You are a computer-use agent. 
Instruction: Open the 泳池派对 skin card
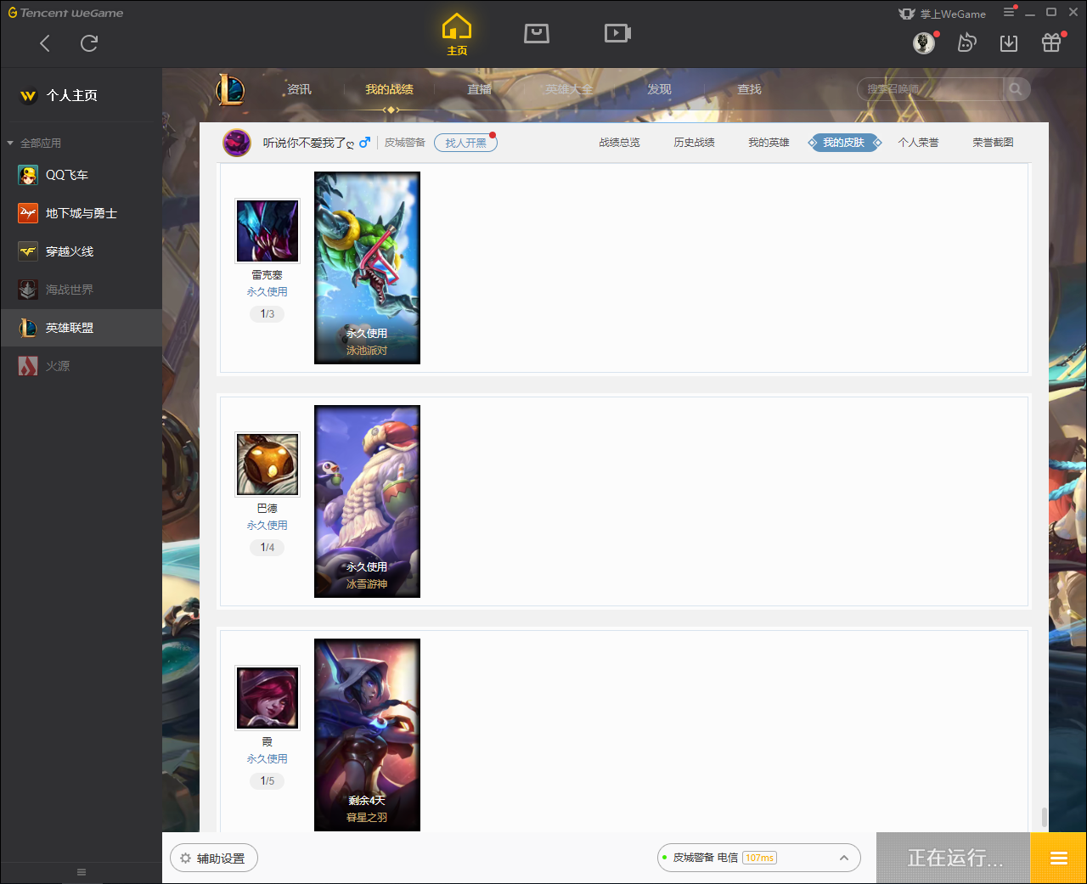(367, 268)
